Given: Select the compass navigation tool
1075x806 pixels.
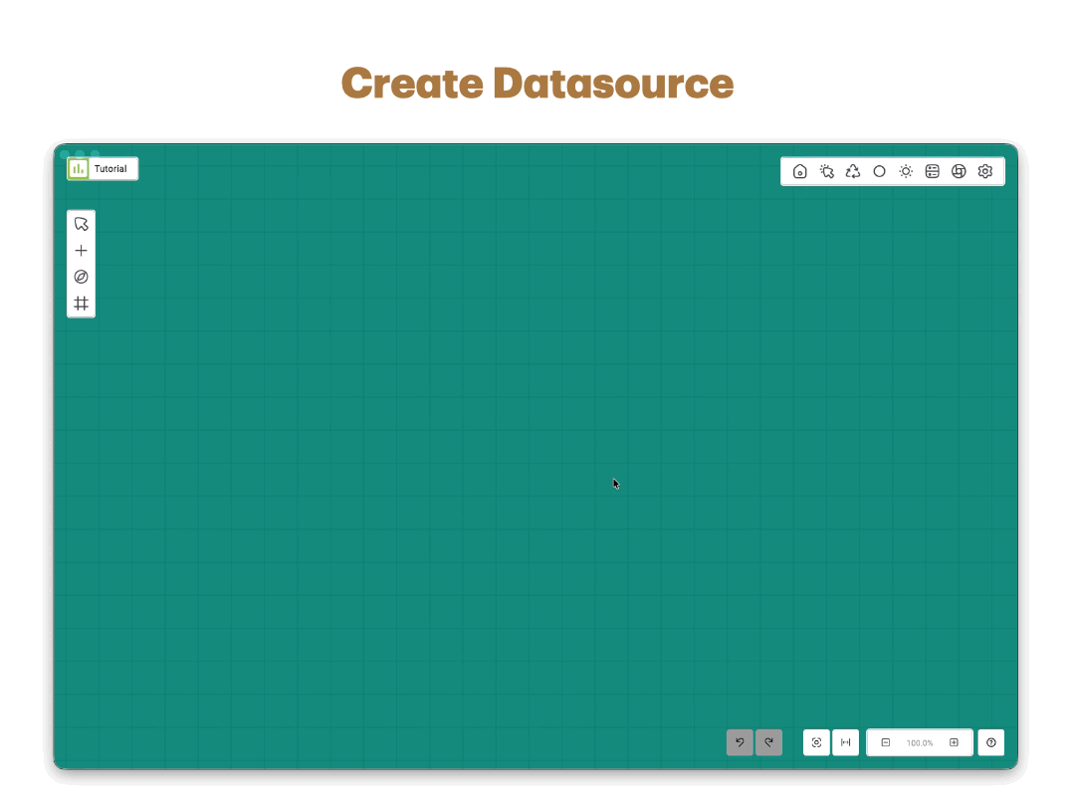Looking at the screenshot, I should point(81,277).
